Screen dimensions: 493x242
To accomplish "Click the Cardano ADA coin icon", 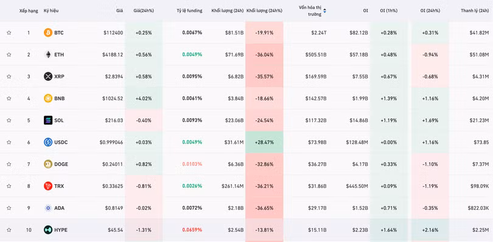I will click(48, 208).
